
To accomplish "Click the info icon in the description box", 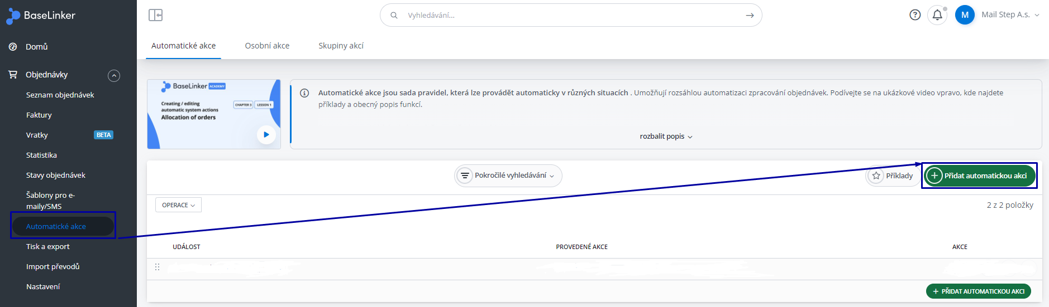I will click(x=304, y=93).
